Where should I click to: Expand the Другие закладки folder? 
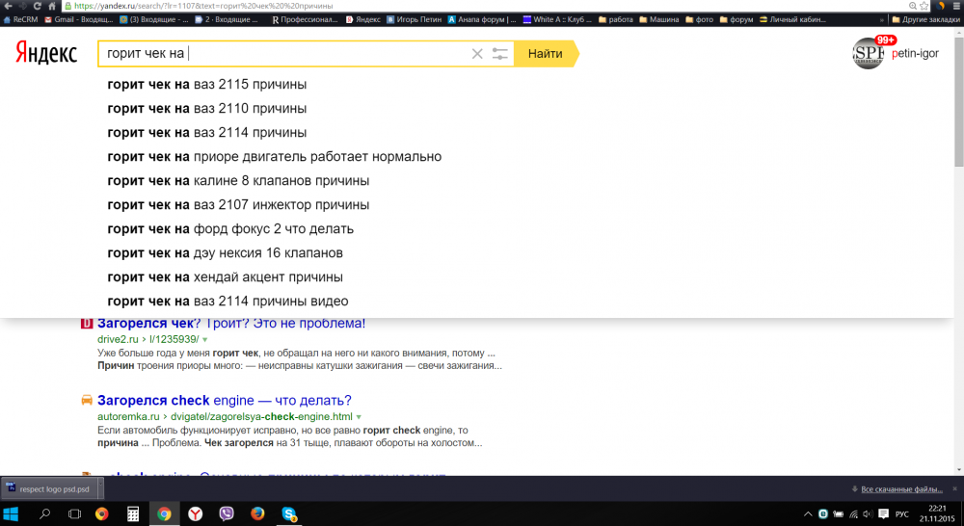coord(925,19)
